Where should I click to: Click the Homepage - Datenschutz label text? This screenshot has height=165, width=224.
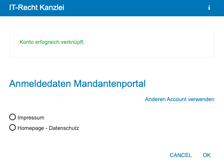48,128
